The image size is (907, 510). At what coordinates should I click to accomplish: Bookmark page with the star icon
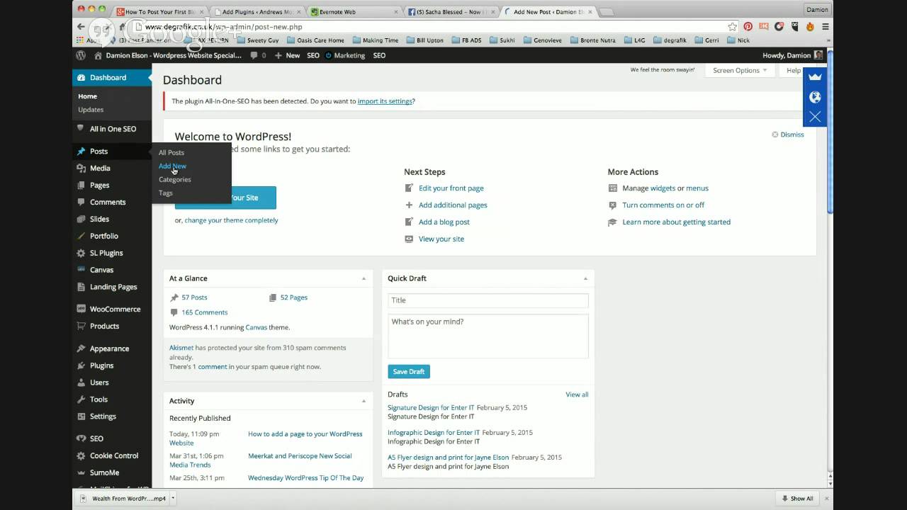point(733,26)
